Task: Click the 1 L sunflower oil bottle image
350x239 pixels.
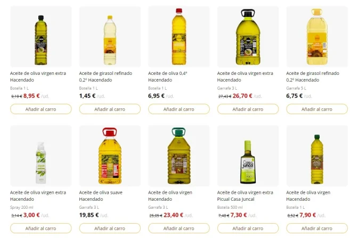Action: 110,36
